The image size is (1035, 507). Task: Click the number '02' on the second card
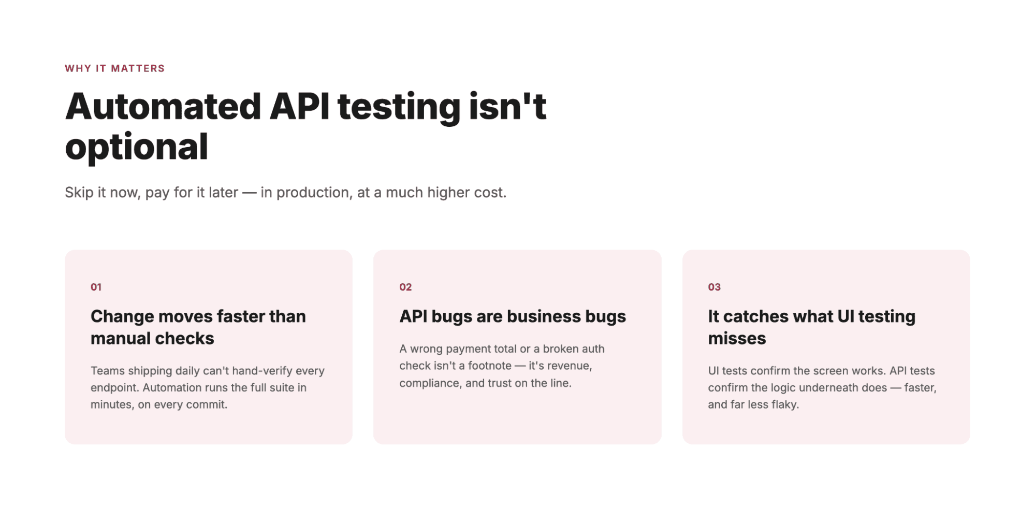405,287
